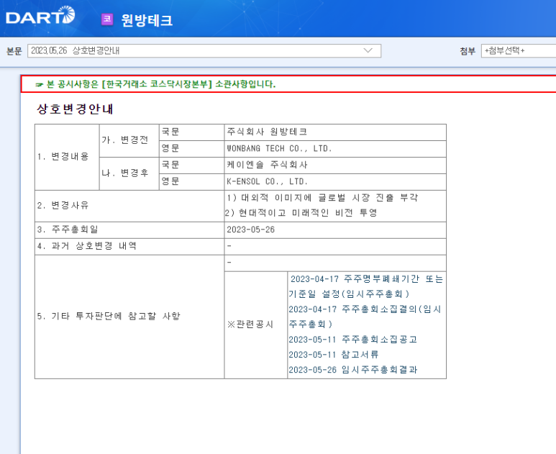Open 2023-04-17 주주명부폐쇄기간 related disclosure link
The image size is (556, 454).
pyautogui.click(x=366, y=286)
